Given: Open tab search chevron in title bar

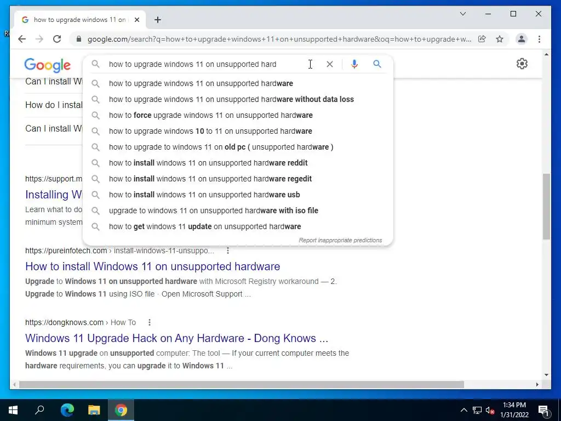Looking at the screenshot, I should pos(462,14).
